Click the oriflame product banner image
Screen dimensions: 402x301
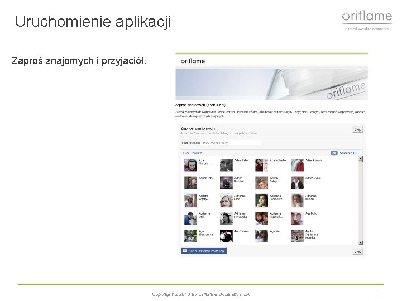click(272, 84)
